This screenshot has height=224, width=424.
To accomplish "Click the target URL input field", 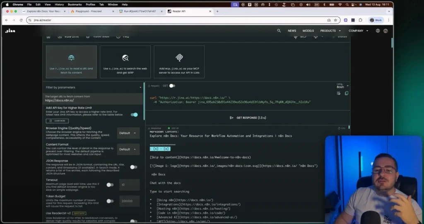I will click(x=93, y=99).
